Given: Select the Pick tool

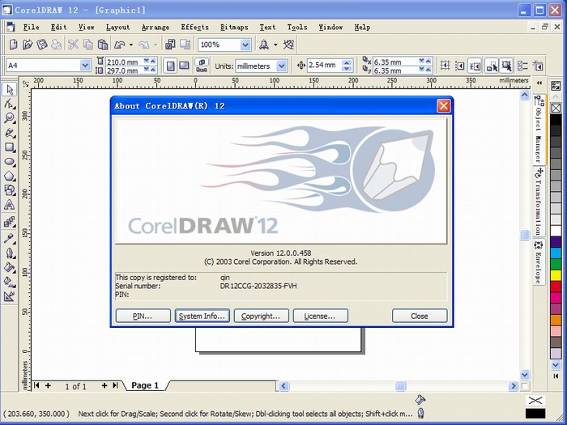Looking at the screenshot, I should coord(10,89).
